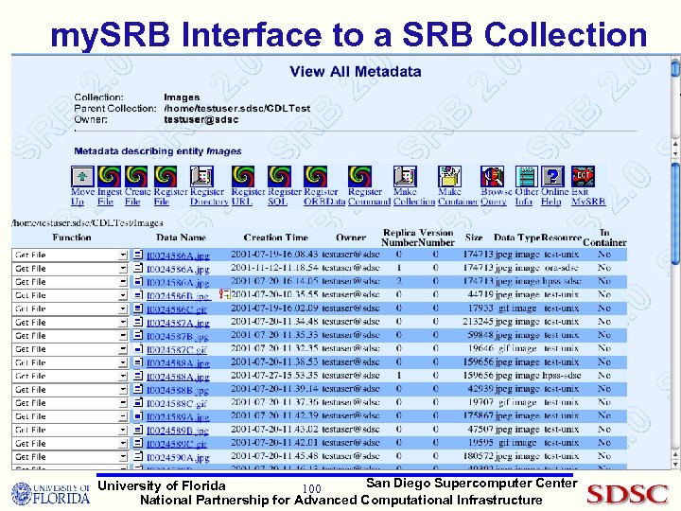681x511 pixels.
Task: Click the Function column header
Action: [72, 238]
